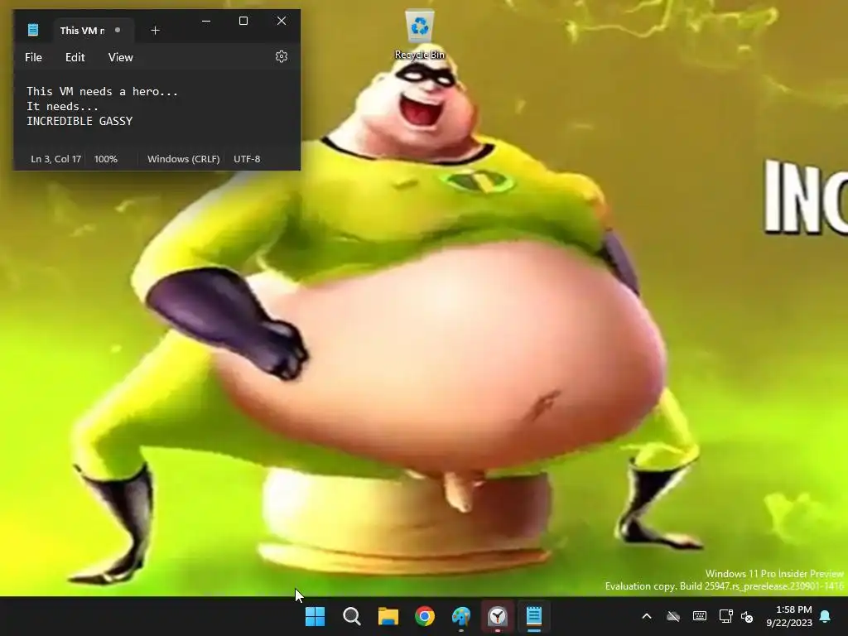Click the UTF-8 encoding indicator
The height and width of the screenshot is (636, 848).
(247, 159)
